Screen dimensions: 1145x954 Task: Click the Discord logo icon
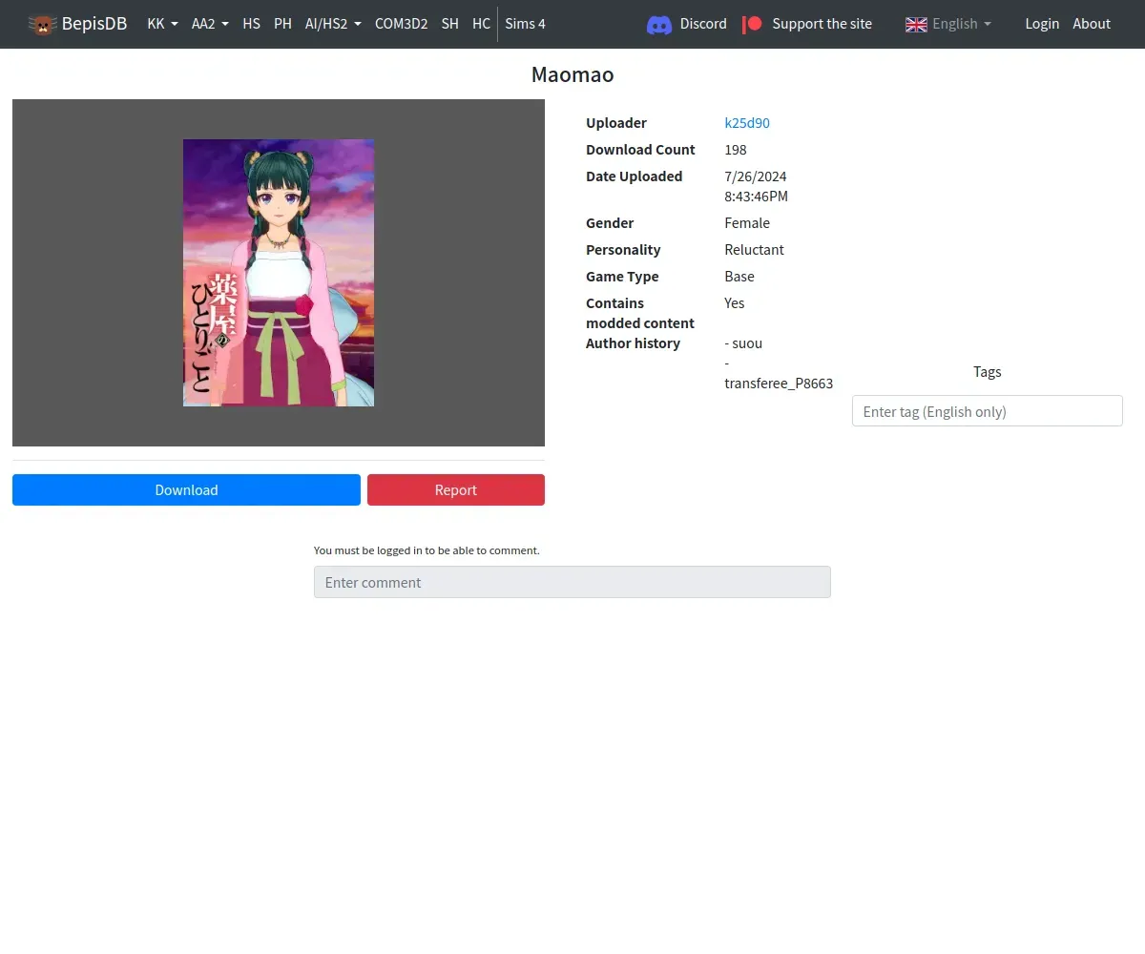tap(659, 24)
